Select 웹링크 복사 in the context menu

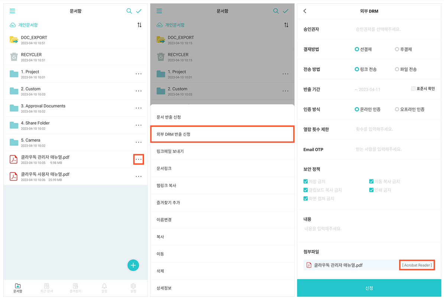[222, 185]
